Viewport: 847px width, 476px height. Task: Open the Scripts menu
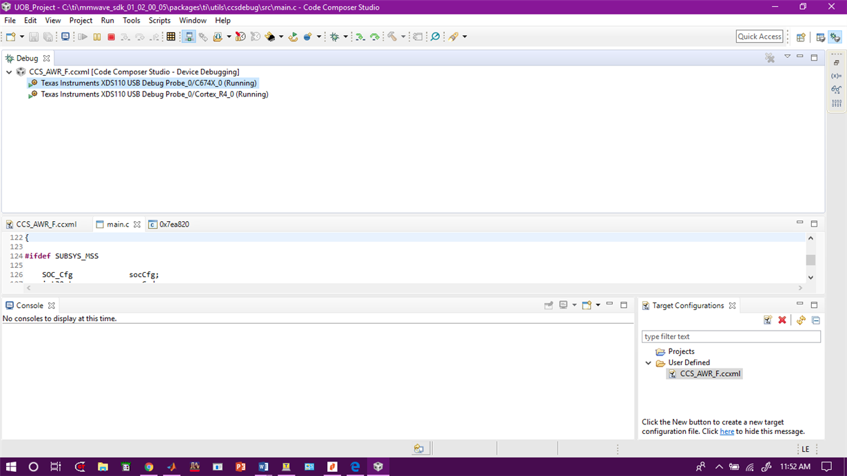(160, 21)
